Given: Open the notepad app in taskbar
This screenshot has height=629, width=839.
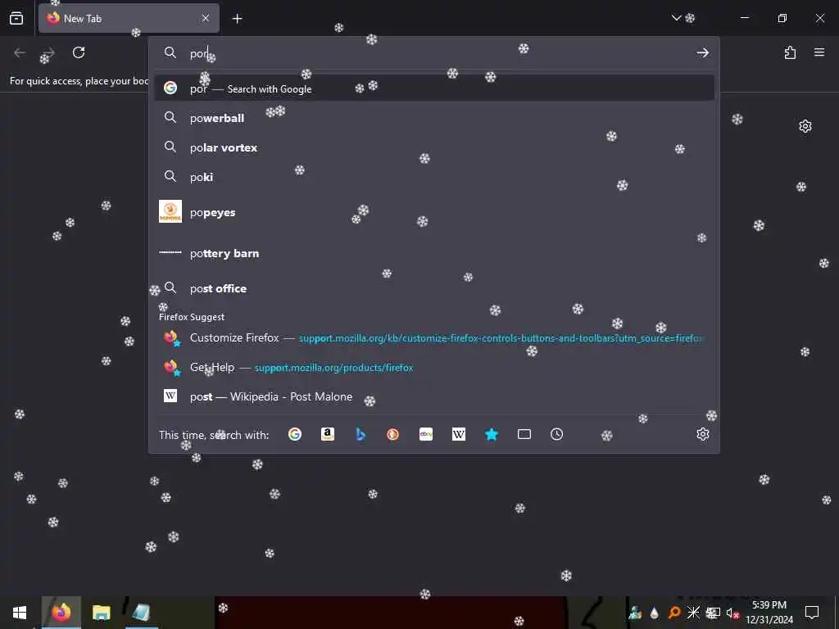Looking at the screenshot, I should (x=141, y=613).
